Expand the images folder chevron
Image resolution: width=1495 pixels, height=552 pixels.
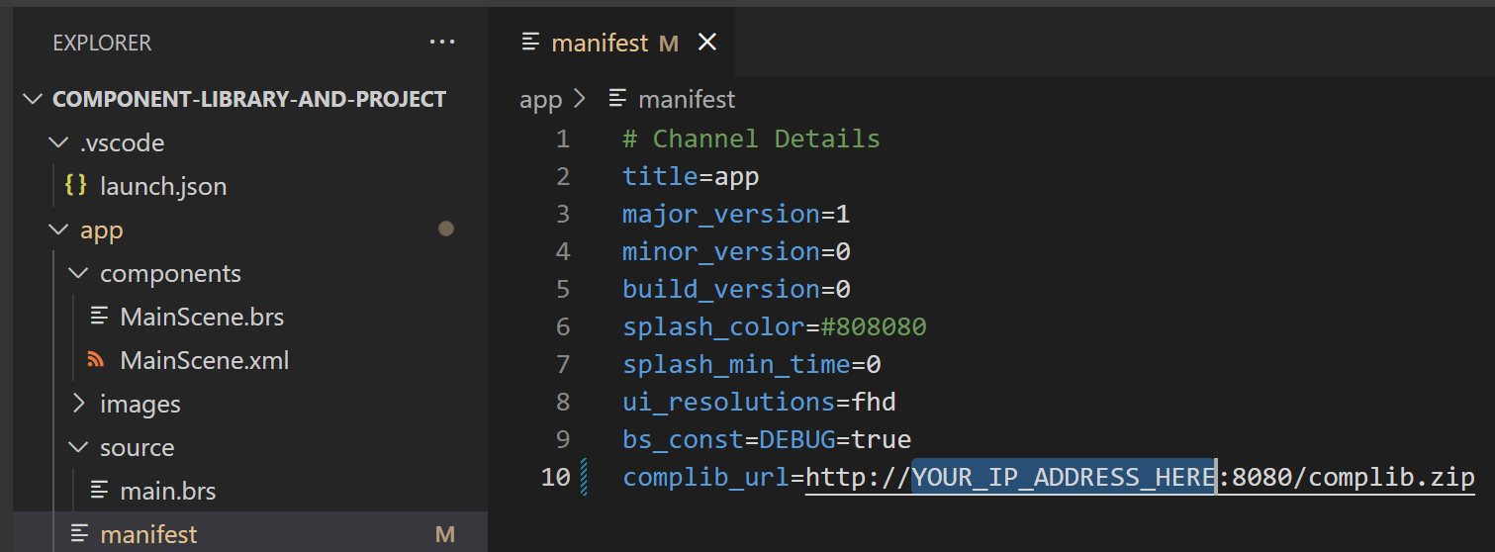77,404
